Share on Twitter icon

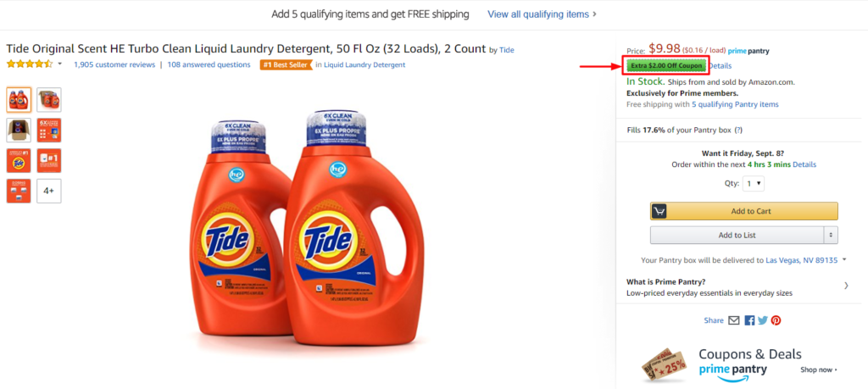(763, 320)
